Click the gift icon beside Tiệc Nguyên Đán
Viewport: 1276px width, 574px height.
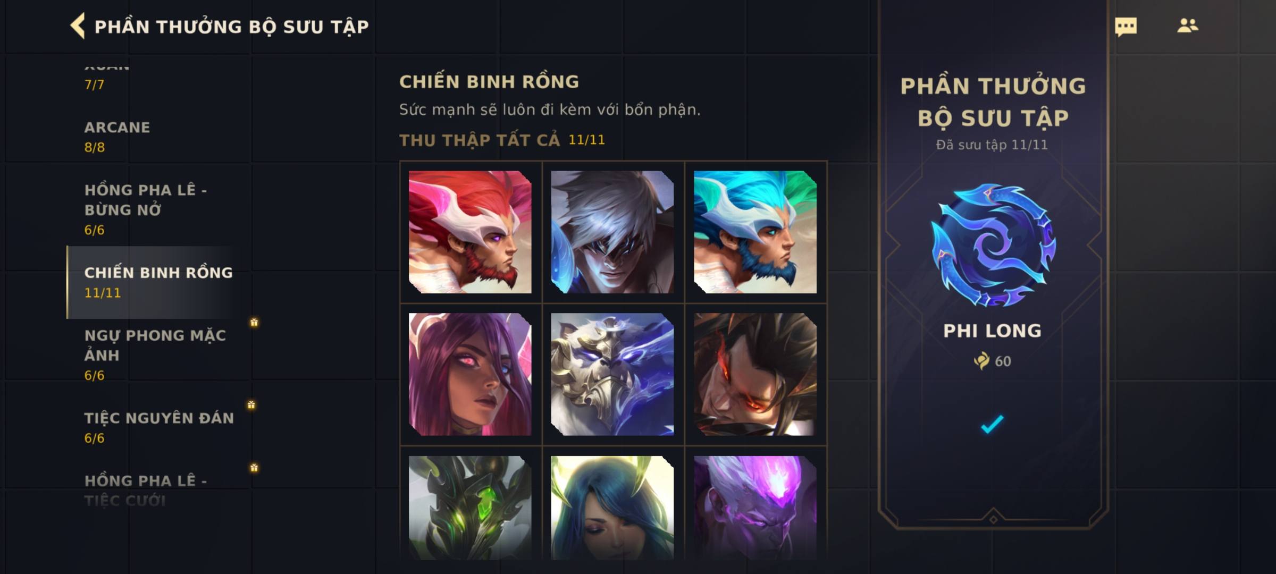251,405
